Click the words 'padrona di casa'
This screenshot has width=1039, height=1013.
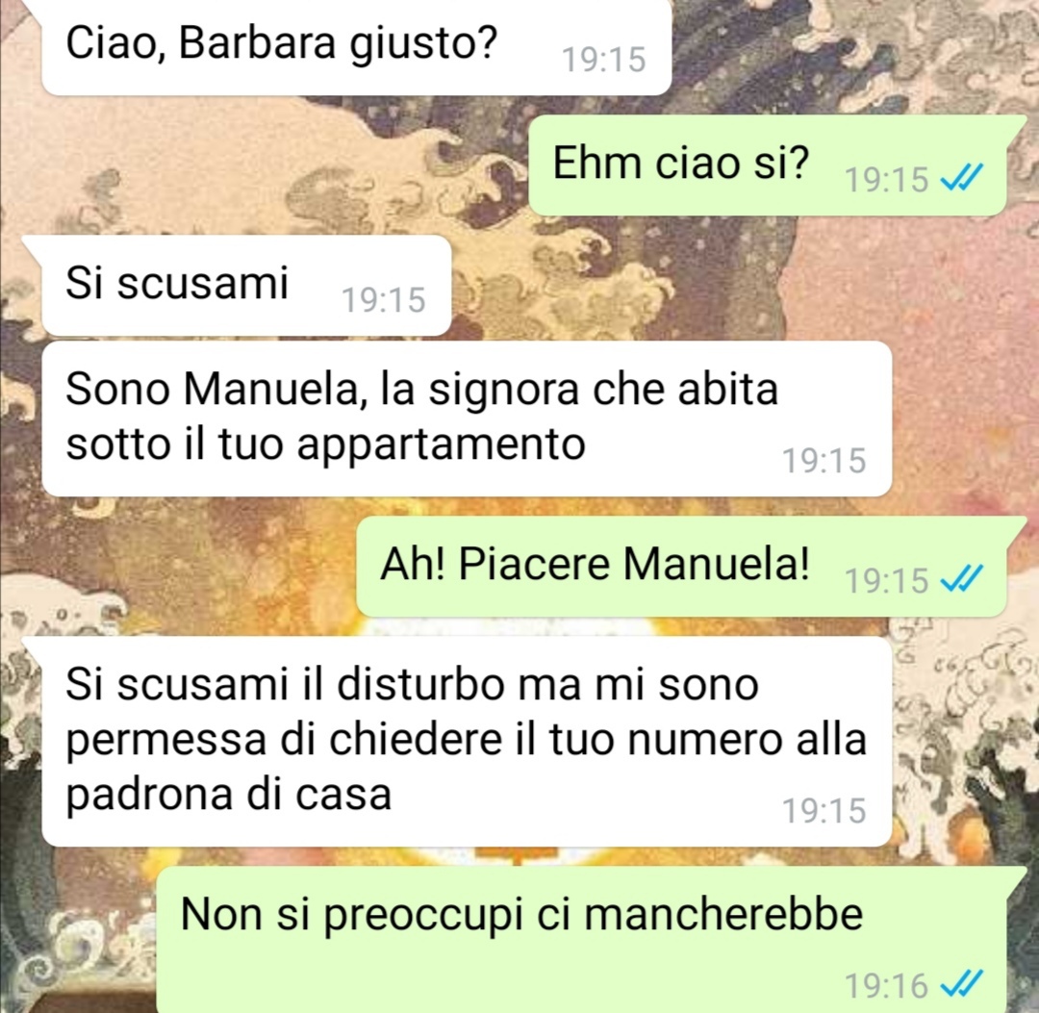tap(229, 795)
